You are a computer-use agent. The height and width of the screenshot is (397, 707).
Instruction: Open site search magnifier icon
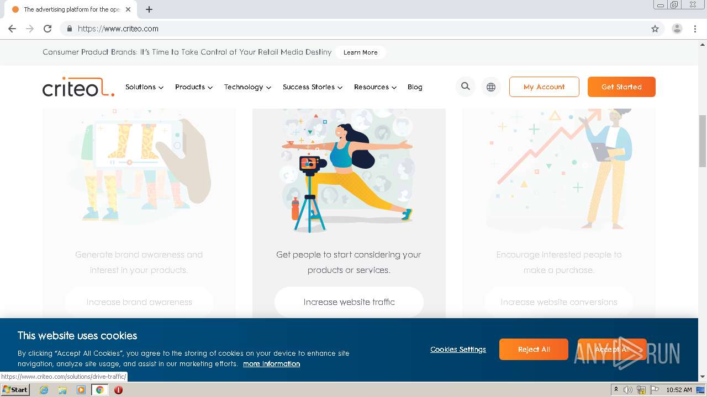466,87
